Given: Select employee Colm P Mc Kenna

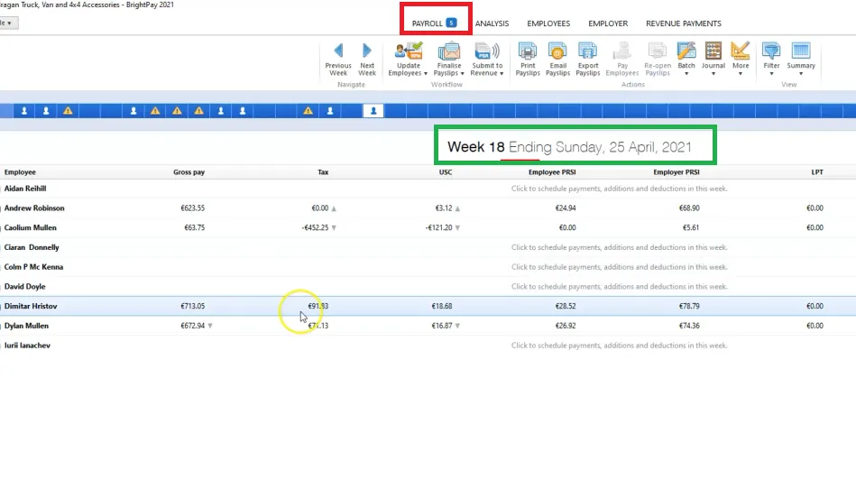Looking at the screenshot, I should coord(34,267).
